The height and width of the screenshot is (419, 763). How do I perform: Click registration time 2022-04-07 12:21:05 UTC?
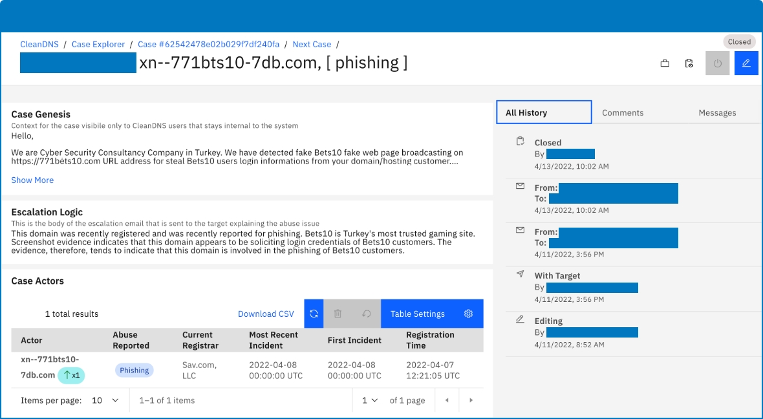pyautogui.click(x=433, y=371)
